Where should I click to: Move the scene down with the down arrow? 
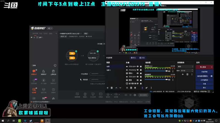point(120,88)
